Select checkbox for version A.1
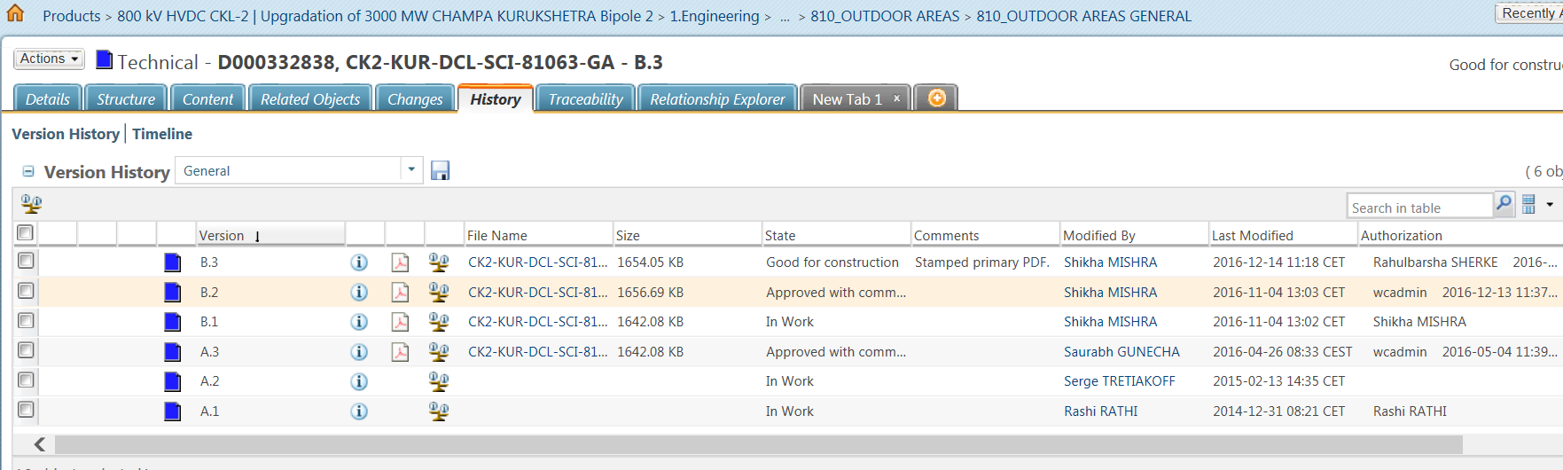This screenshot has height=470, width=1563. [26, 410]
